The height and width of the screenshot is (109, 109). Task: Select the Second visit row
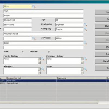coord(55,83)
